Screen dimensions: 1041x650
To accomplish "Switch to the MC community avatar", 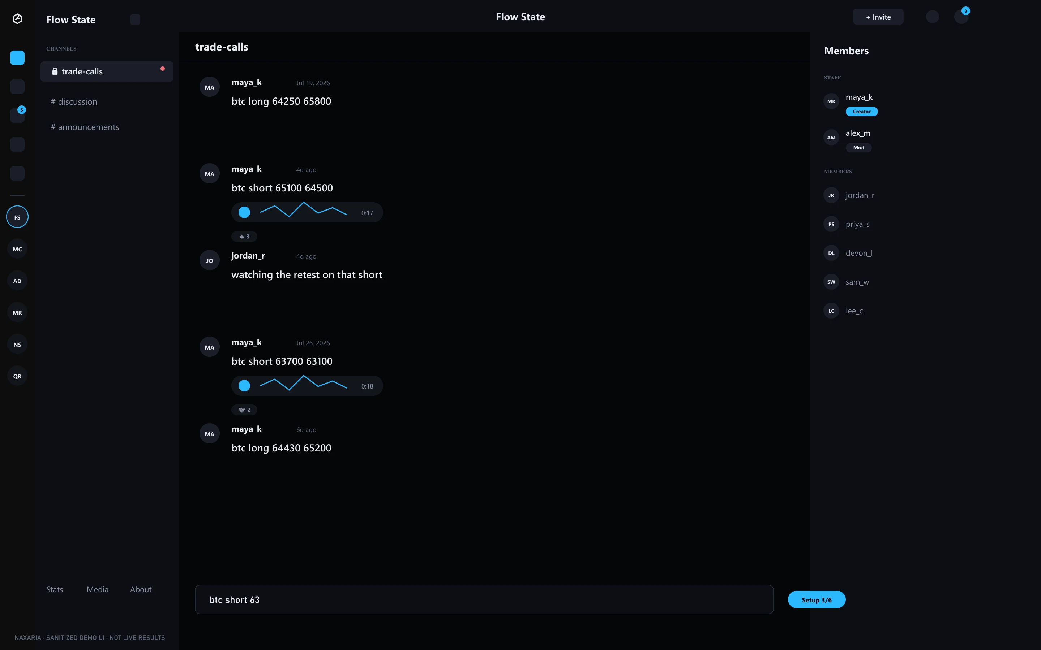I will (17, 249).
